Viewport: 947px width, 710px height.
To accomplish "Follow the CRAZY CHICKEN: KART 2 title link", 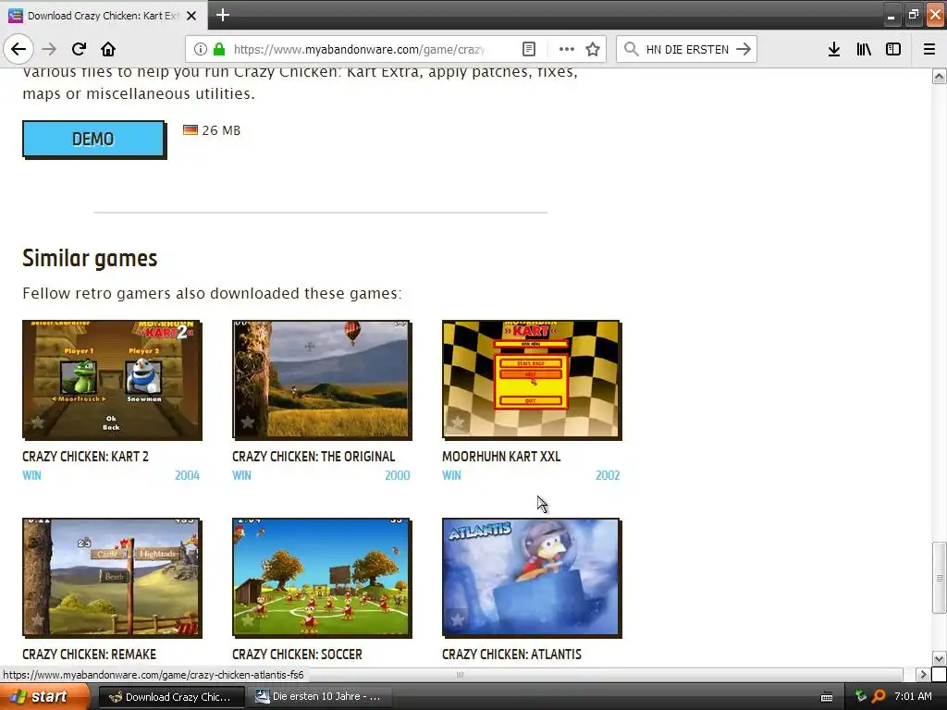I will click(85, 457).
